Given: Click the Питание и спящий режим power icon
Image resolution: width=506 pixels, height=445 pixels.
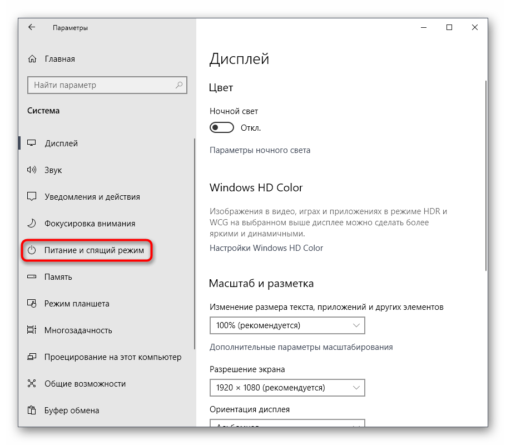Looking at the screenshot, I should 32,250.
